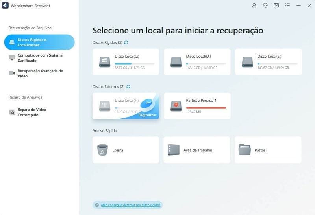Viewport: 315px width, 215px height.
Task: Click the Recuperação de Arquivos section label
Action: coord(30,28)
